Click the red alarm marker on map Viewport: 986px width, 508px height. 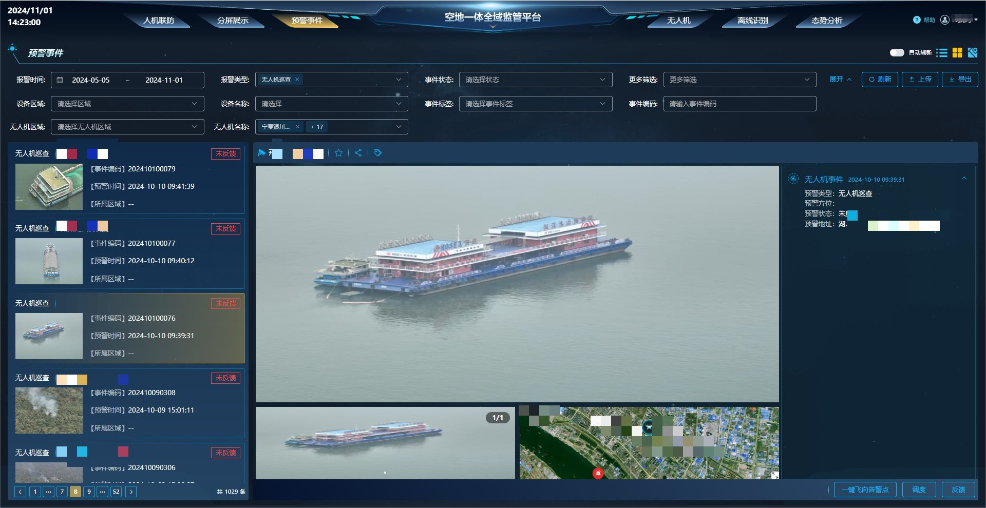(598, 473)
